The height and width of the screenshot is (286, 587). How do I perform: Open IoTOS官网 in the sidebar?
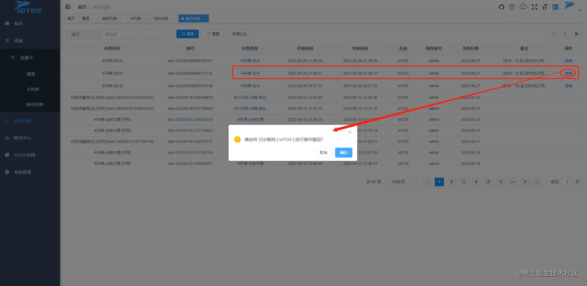point(30,155)
